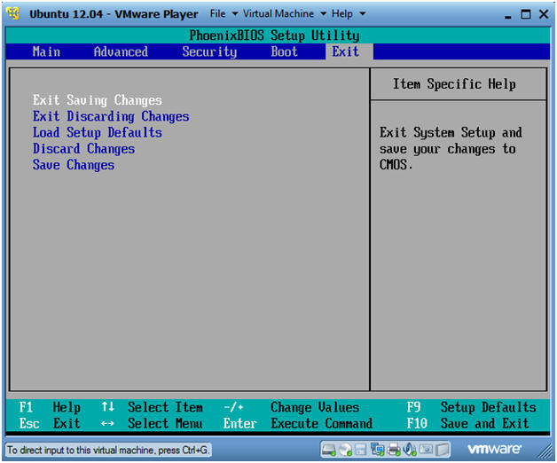Click the Item Specific Help heading
Viewport: 557px width, 463px height.
coord(454,84)
